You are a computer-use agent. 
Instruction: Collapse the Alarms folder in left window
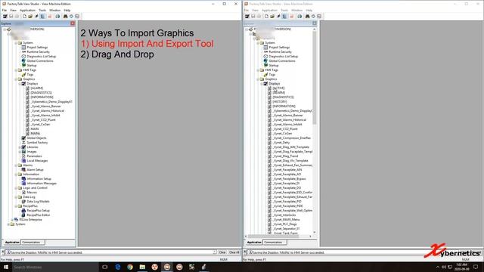click(x=16, y=165)
